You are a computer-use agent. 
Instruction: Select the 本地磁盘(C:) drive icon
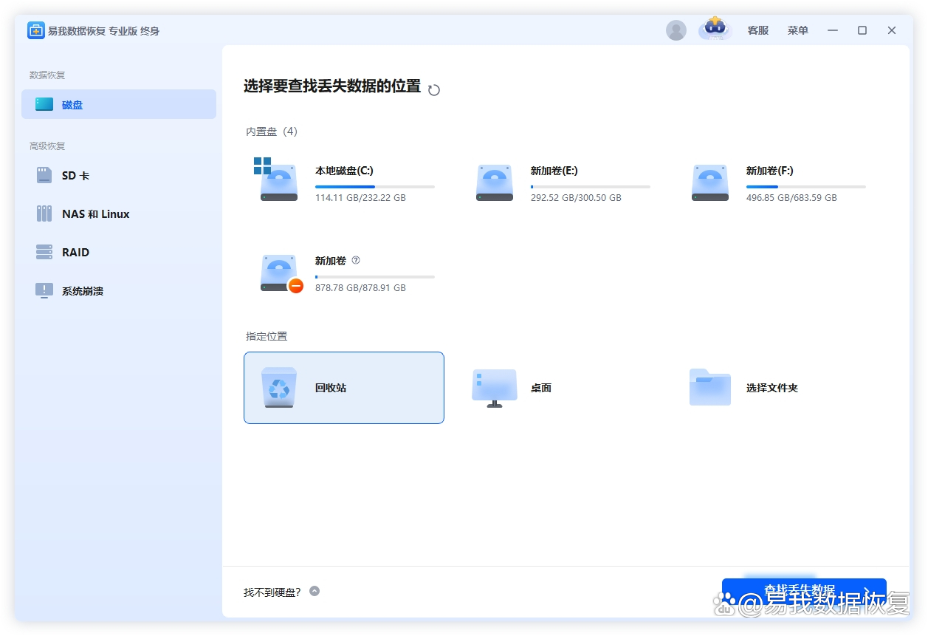[277, 179]
